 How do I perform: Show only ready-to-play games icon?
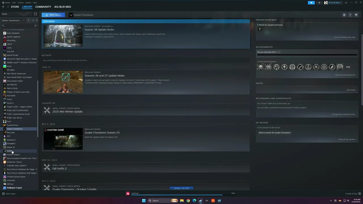pyautogui.click(x=37, y=20)
